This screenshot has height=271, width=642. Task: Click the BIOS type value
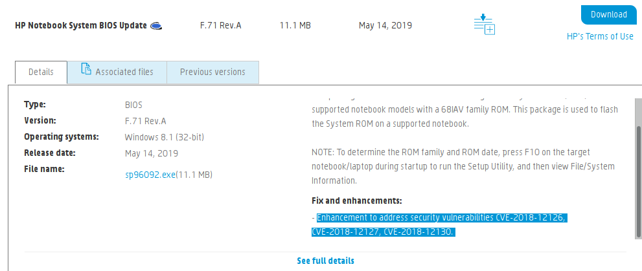pyautogui.click(x=133, y=105)
